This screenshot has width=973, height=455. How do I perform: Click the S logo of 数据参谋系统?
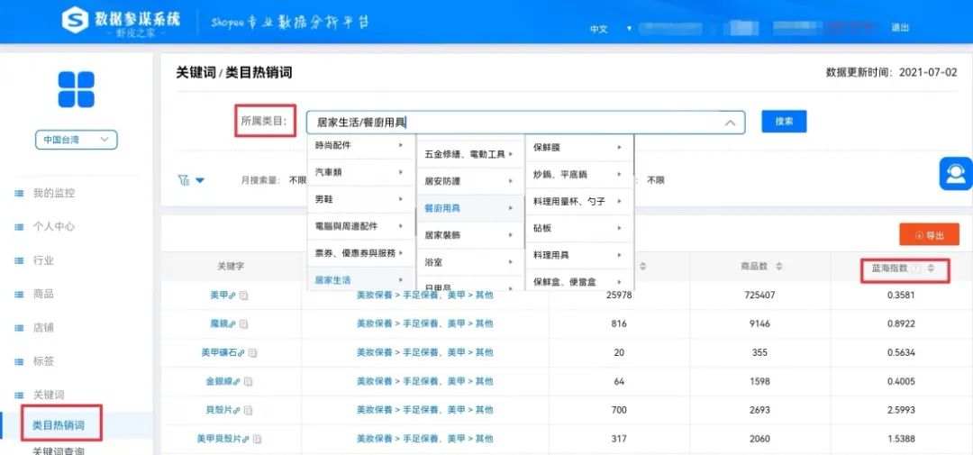click(75, 21)
